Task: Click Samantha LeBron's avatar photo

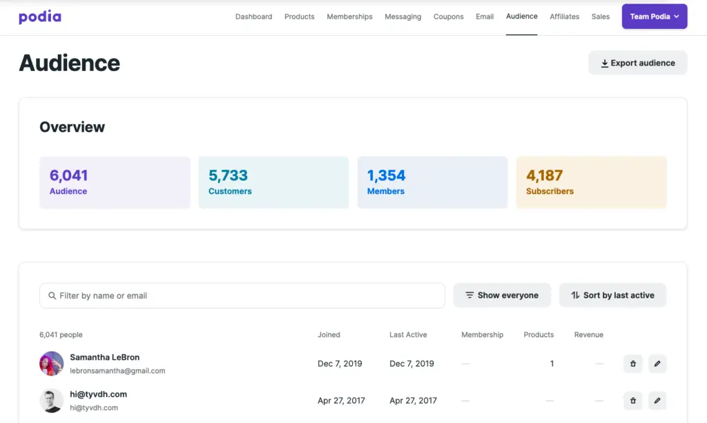Action: click(x=51, y=364)
